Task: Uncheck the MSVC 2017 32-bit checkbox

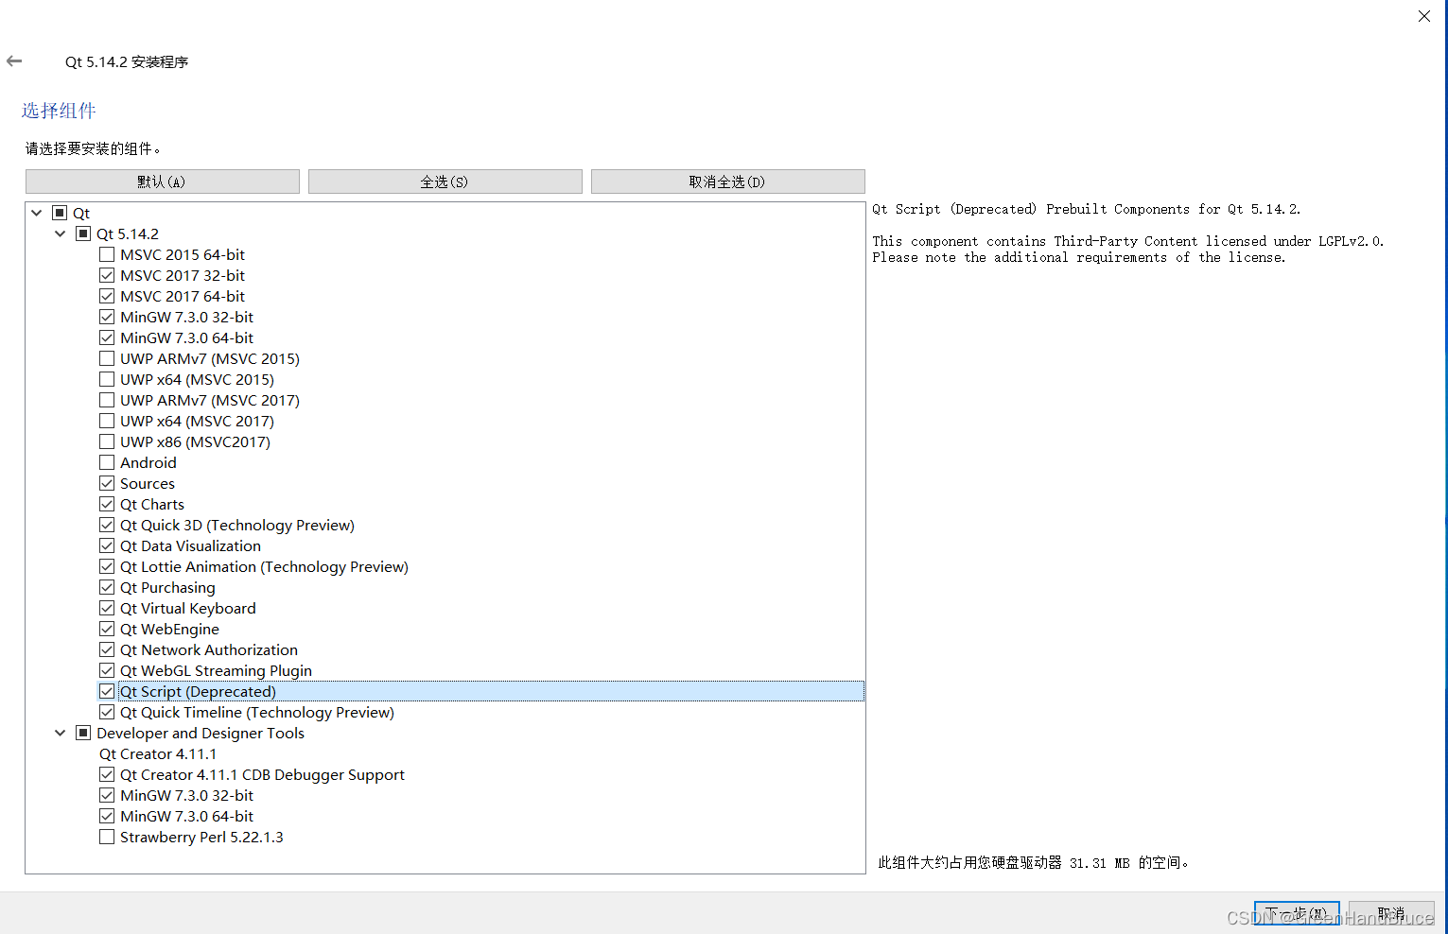Action: coord(107,275)
